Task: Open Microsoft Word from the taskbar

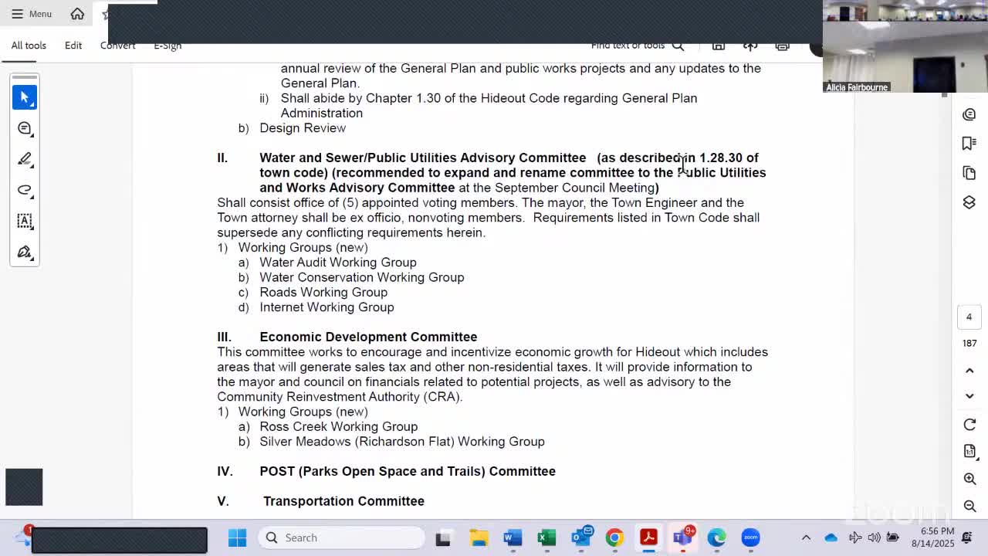Action: (513, 537)
